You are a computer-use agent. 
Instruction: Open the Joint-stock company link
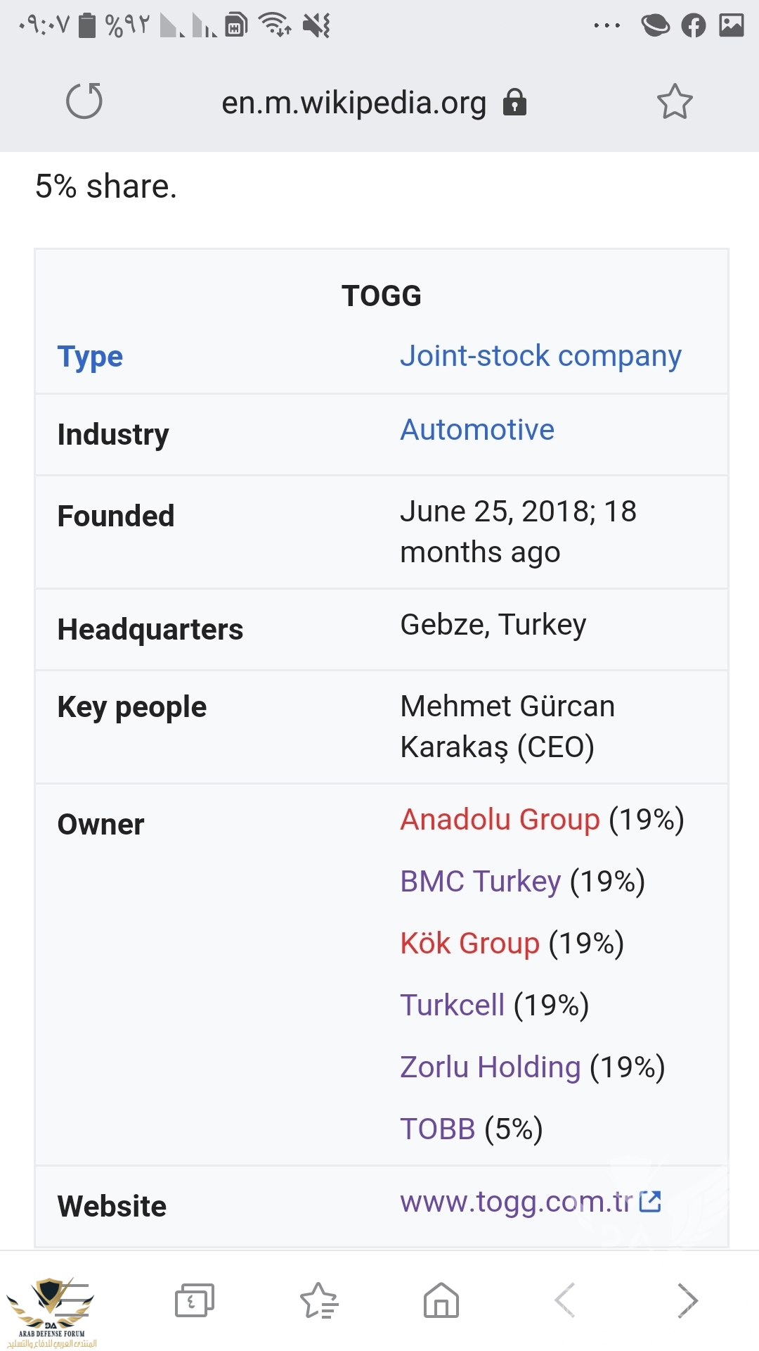(540, 355)
